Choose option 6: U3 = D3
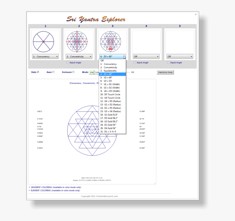This screenshot has height=221, width=235. coord(112,81)
